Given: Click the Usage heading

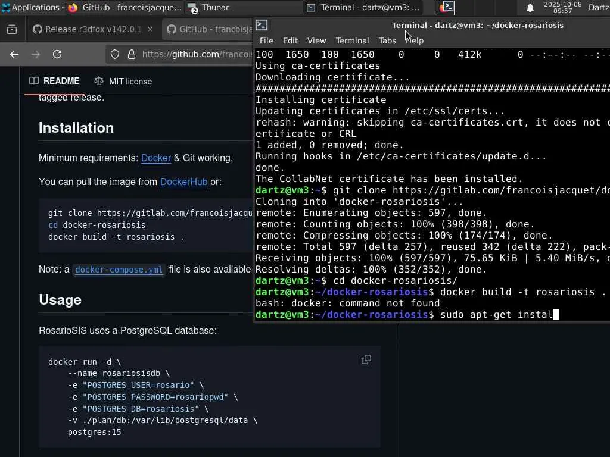Looking at the screenshot, I should click(x=60, y=300).
